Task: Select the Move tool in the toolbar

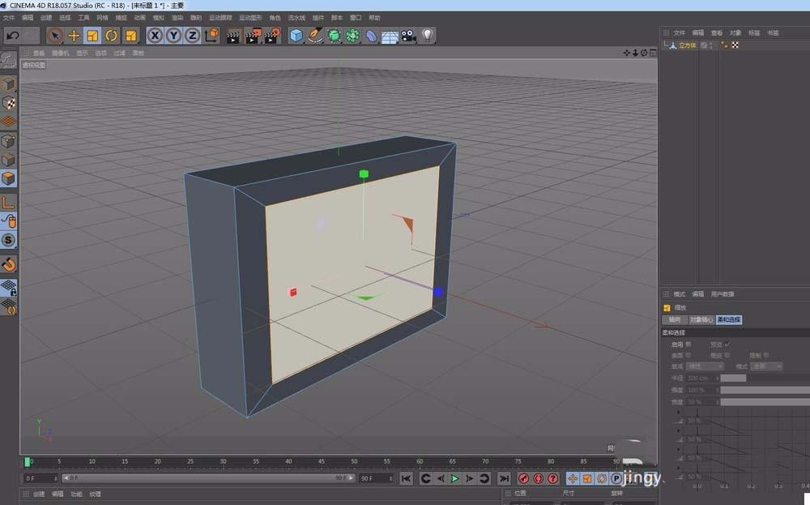Action: 73,35
